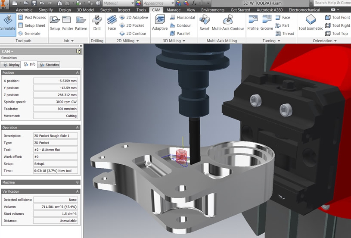The height and width of the screenshot is (238, 351).
Task: Click the Swarf multi-axis tool
Action: point(204,22)
